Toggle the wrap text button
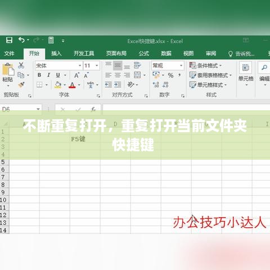Screen dimensions: 270x270 point(137,65)
